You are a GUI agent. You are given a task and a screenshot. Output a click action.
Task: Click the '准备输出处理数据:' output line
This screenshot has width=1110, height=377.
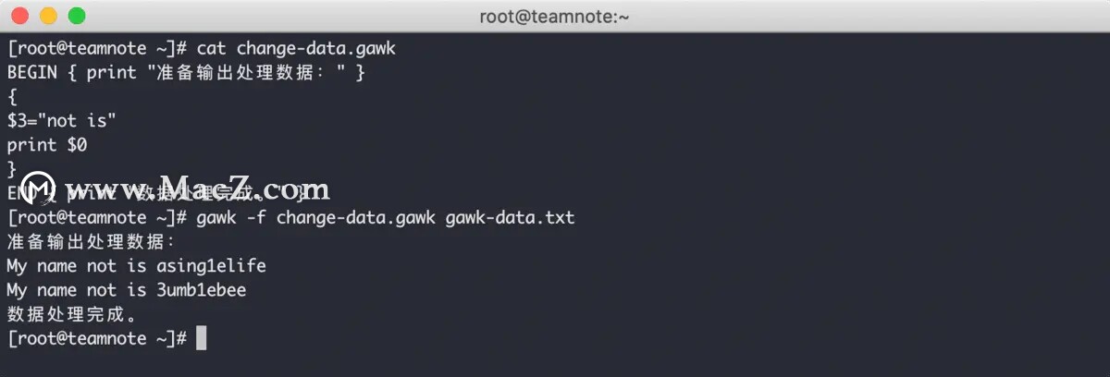[92, 241]
